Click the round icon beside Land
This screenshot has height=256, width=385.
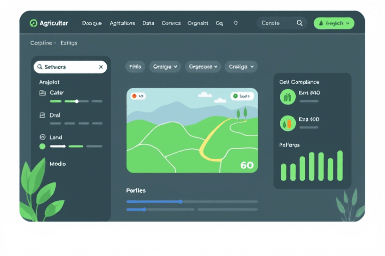point(42,137)
